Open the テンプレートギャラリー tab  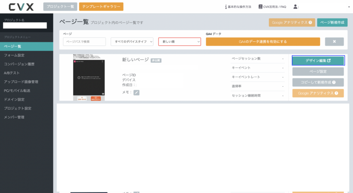101,7
